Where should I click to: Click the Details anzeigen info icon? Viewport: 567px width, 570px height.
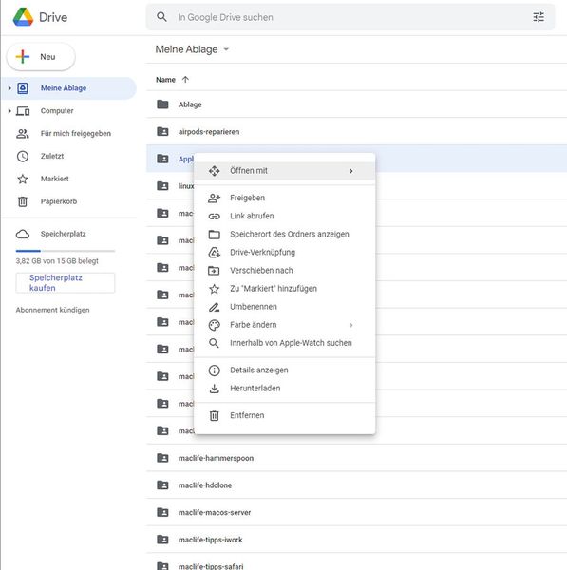214,370
